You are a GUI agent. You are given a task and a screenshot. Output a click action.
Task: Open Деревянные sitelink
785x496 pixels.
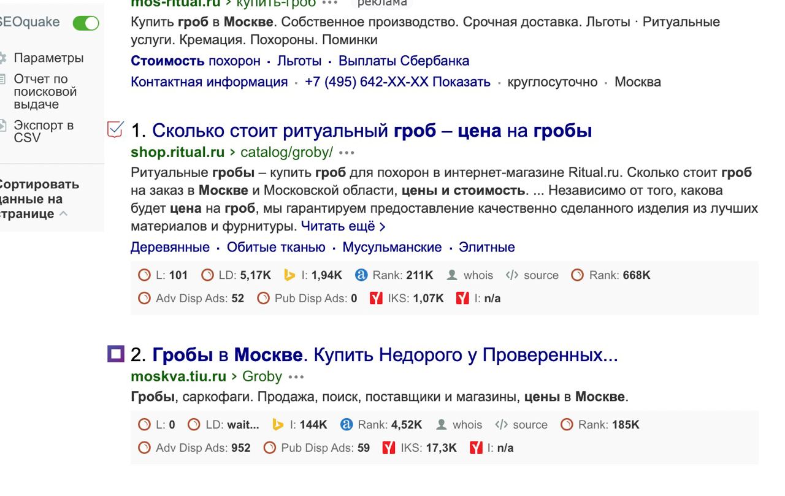(x=170, y=248)
